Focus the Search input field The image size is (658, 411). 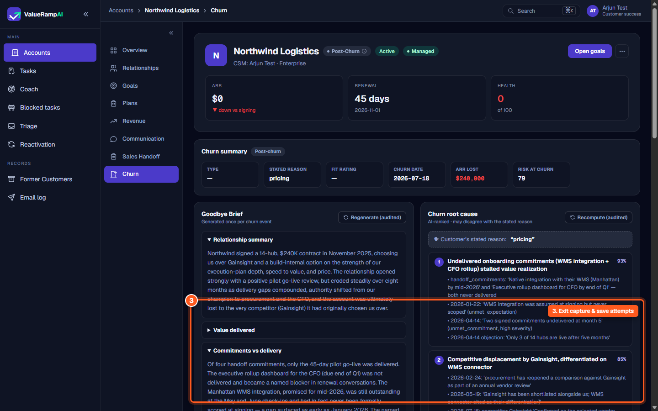(541, 11)
